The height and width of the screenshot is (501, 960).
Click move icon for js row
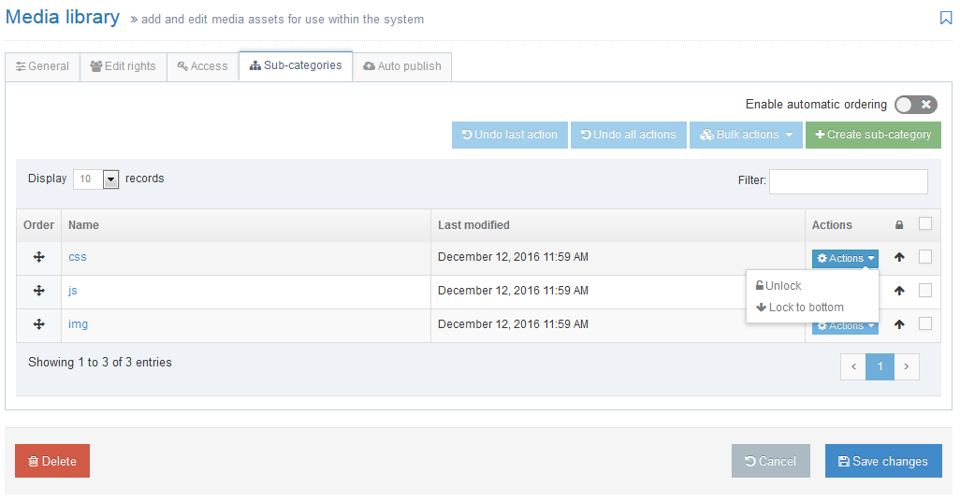click(x=39, y=291)
